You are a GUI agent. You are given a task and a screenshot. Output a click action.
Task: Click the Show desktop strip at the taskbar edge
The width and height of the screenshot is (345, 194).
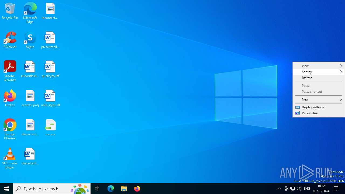(x=344, y=189)
